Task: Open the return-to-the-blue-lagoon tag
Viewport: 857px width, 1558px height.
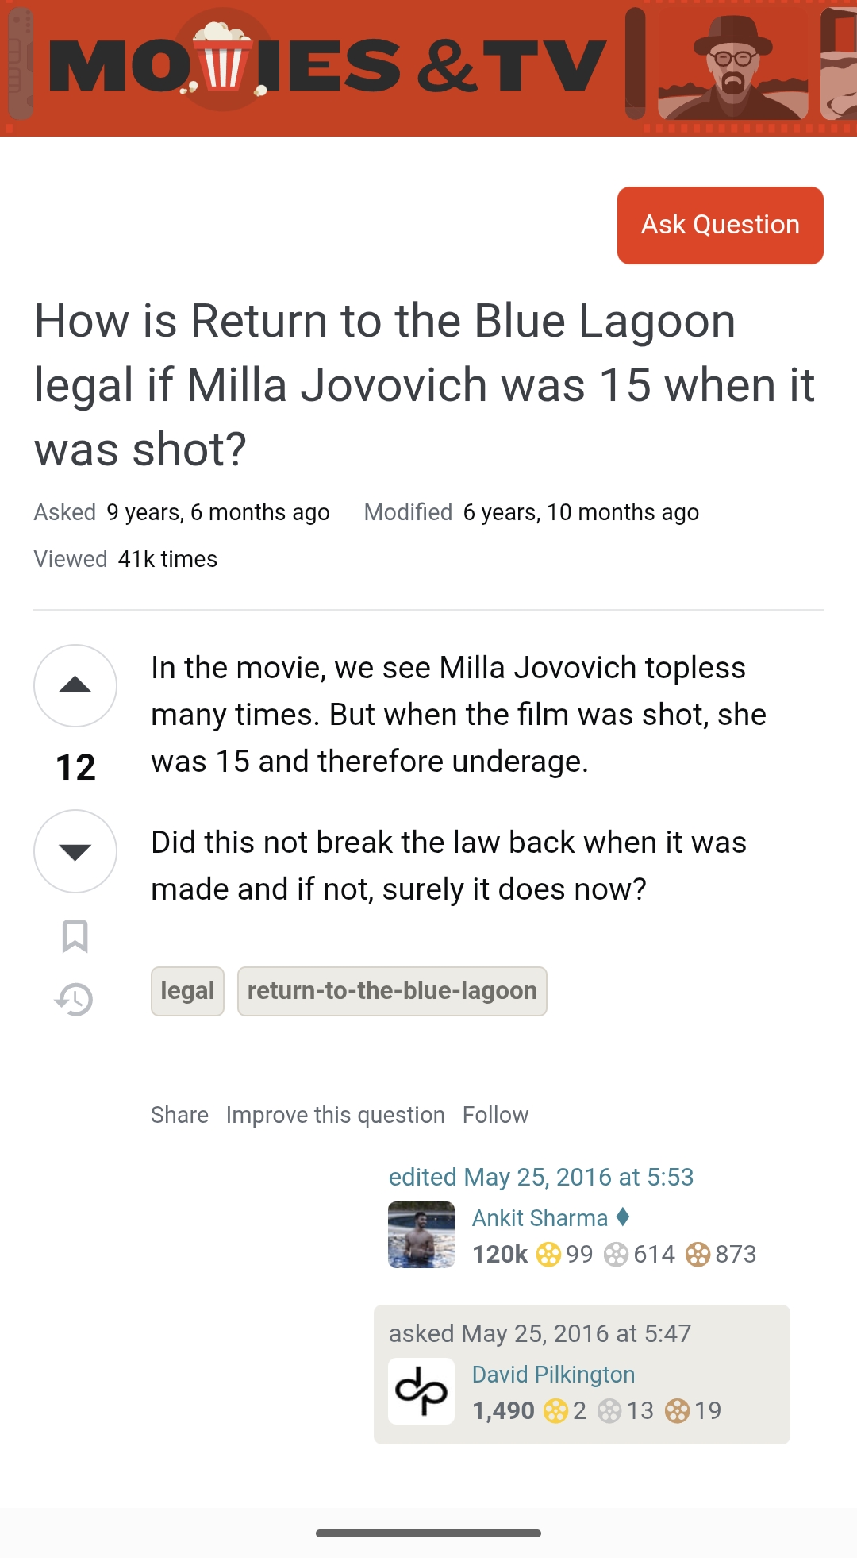Action: [392, 991]
